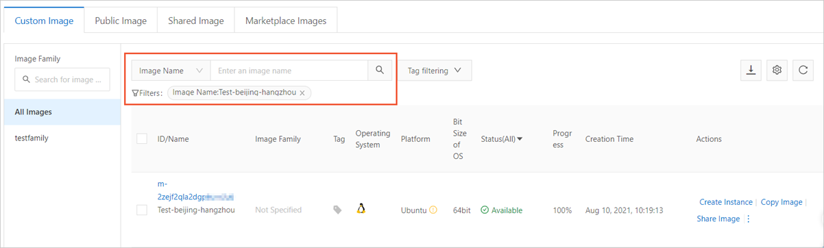Switch to the Shared Image tab

pos(196,21)
